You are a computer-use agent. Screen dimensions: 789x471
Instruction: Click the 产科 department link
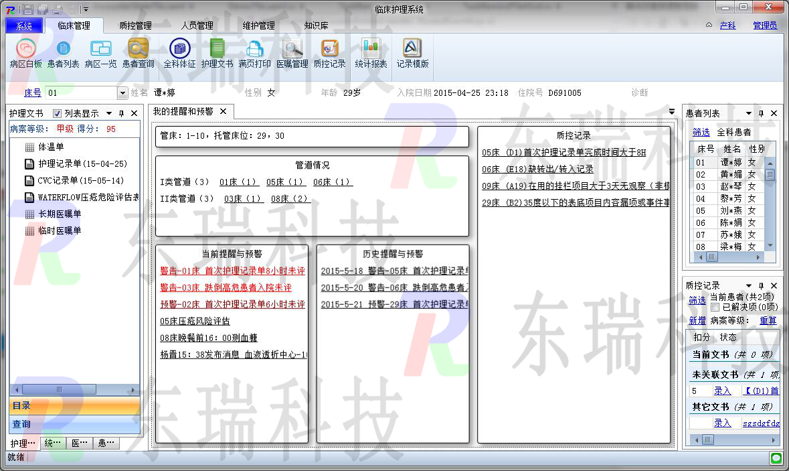point(727,25)
